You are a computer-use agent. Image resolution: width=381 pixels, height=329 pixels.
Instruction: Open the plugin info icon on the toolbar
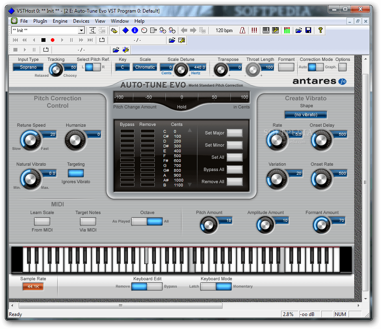coord(135,30)
